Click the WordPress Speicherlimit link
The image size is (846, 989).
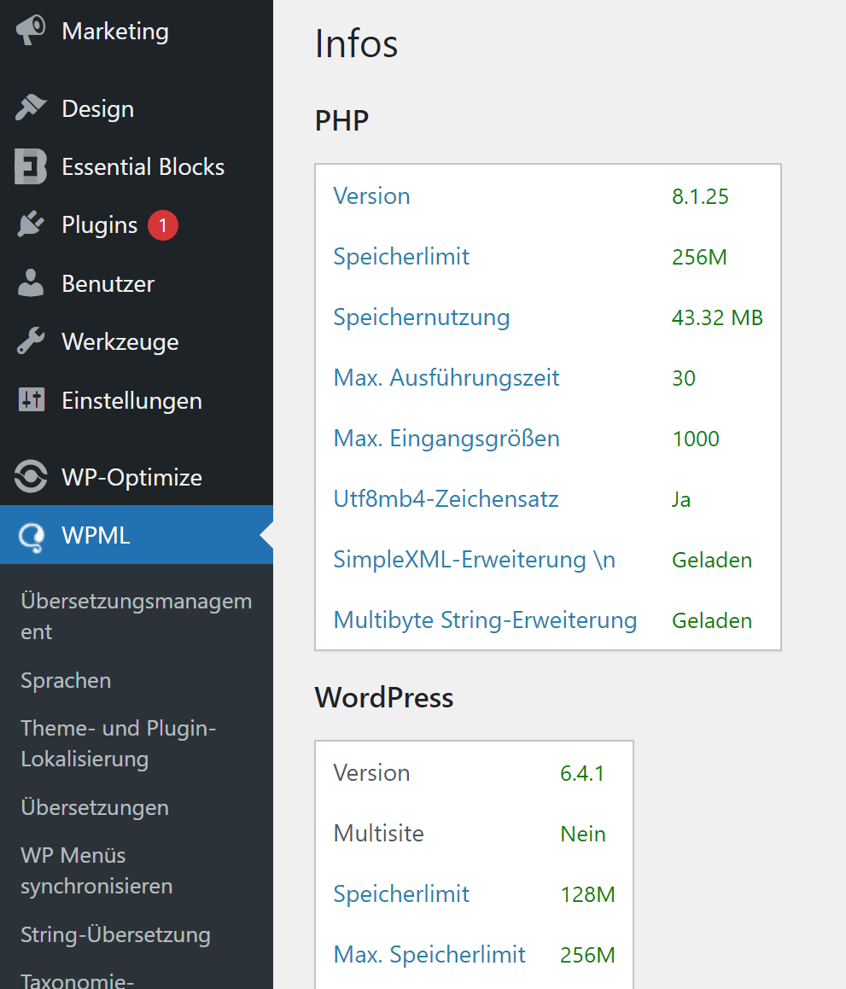click(x=401, y=893)
